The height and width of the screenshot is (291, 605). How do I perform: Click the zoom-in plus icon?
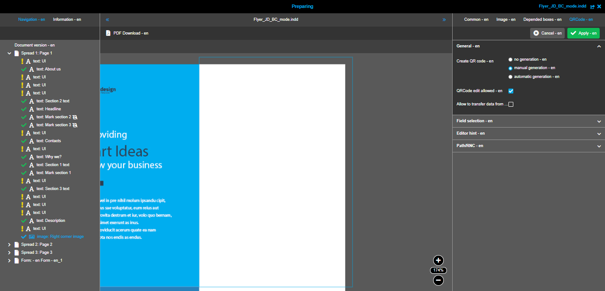pos(438,260)
